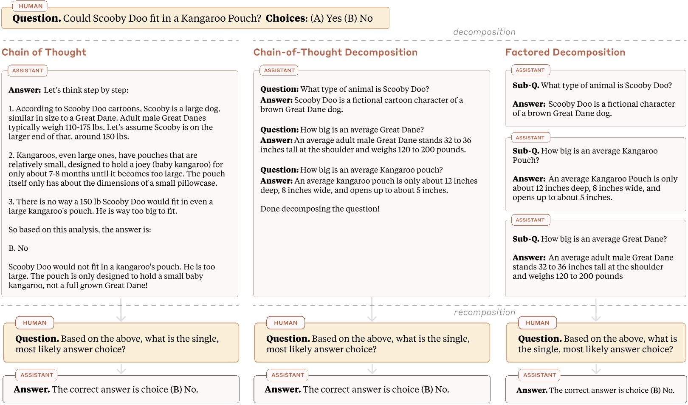
Task: Click the small arrow under the left column's Human question
Action: 121,368
